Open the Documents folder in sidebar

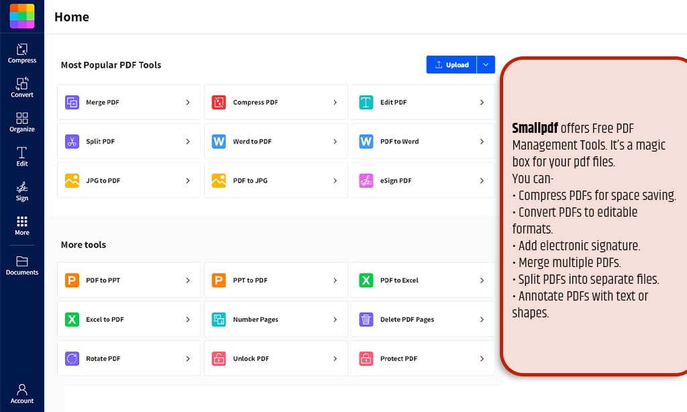[x=22, y=266]
